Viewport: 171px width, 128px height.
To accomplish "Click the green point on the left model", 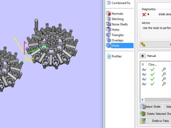I will pos(22,62).
